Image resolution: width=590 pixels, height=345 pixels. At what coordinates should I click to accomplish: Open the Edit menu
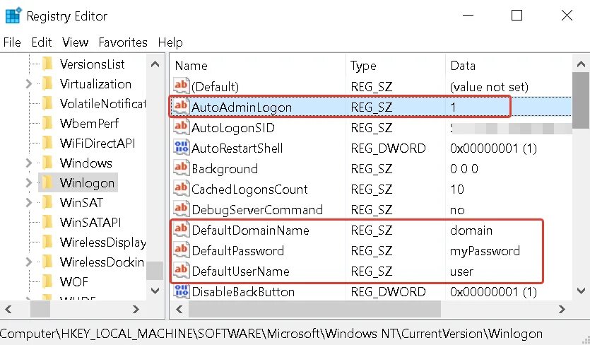click(42, 42)
